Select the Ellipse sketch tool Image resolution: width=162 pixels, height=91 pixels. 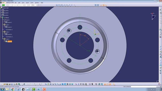pos(67,5)
